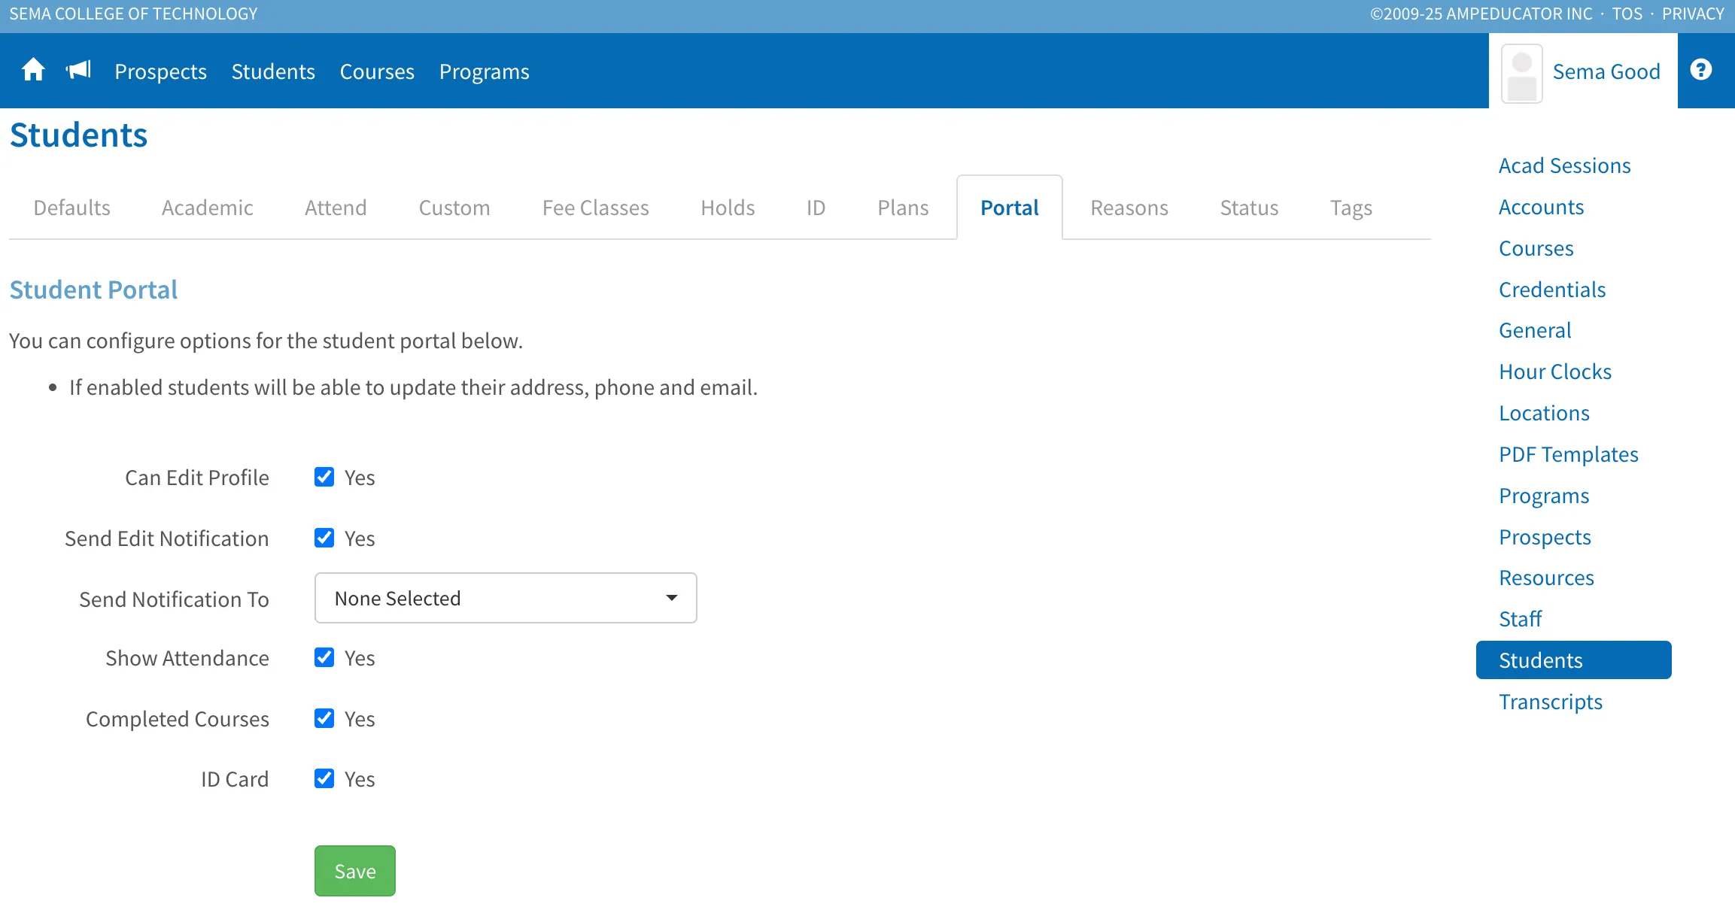The height and width of the screenshot is (919, 1735).
Task: Select the Tags tab
Action: point(1351,208)
